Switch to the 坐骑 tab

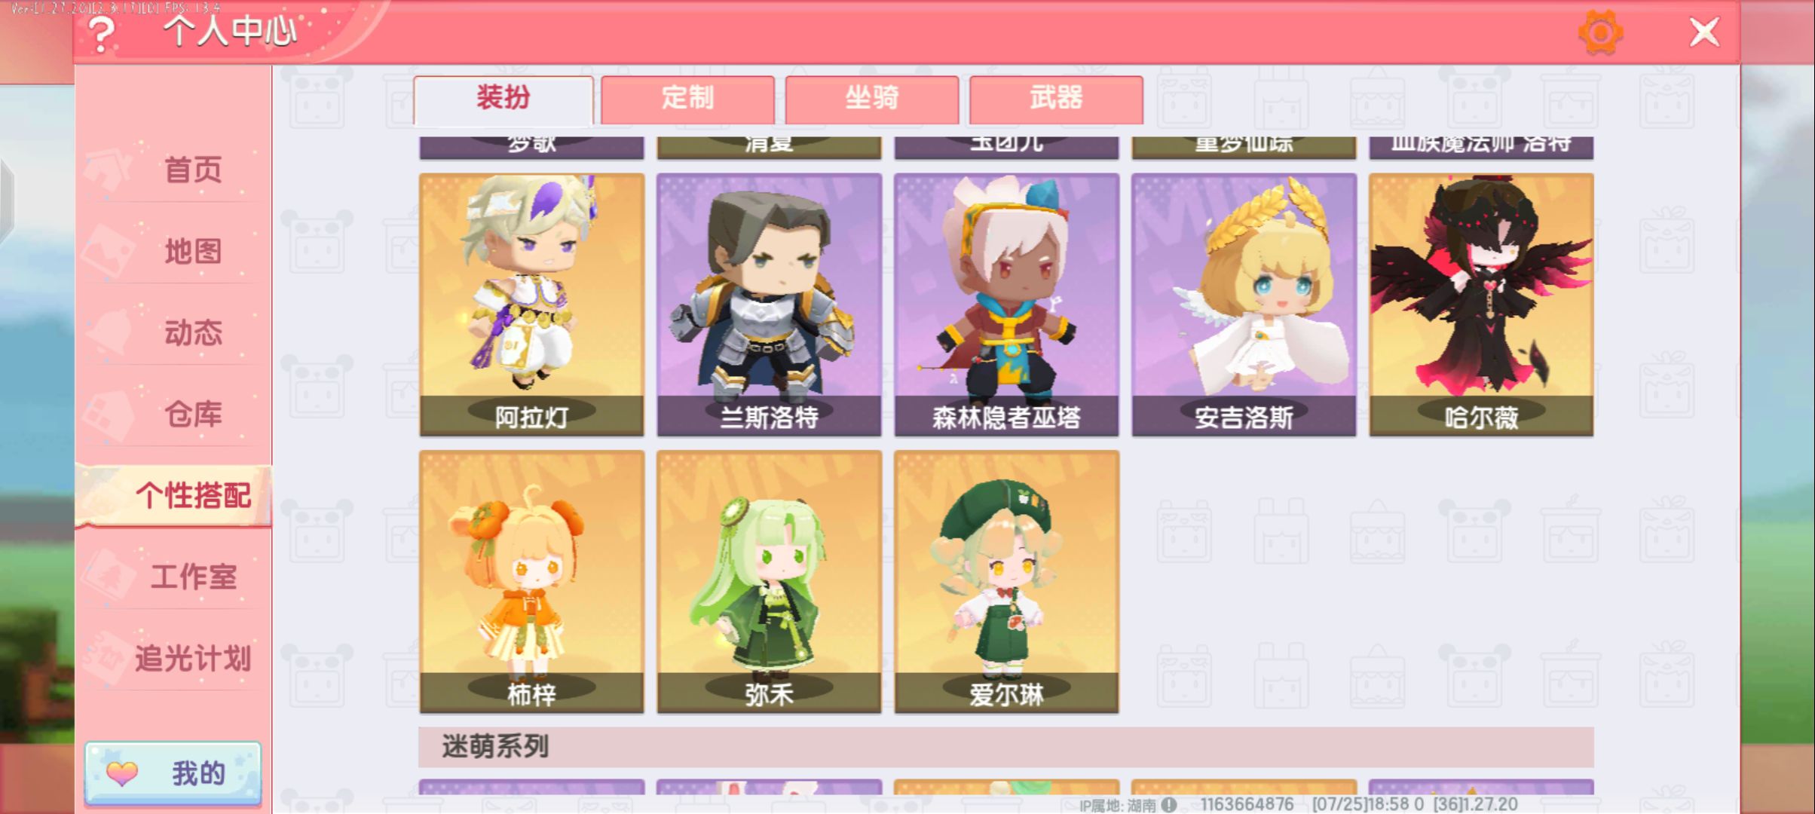pos(872,99)
